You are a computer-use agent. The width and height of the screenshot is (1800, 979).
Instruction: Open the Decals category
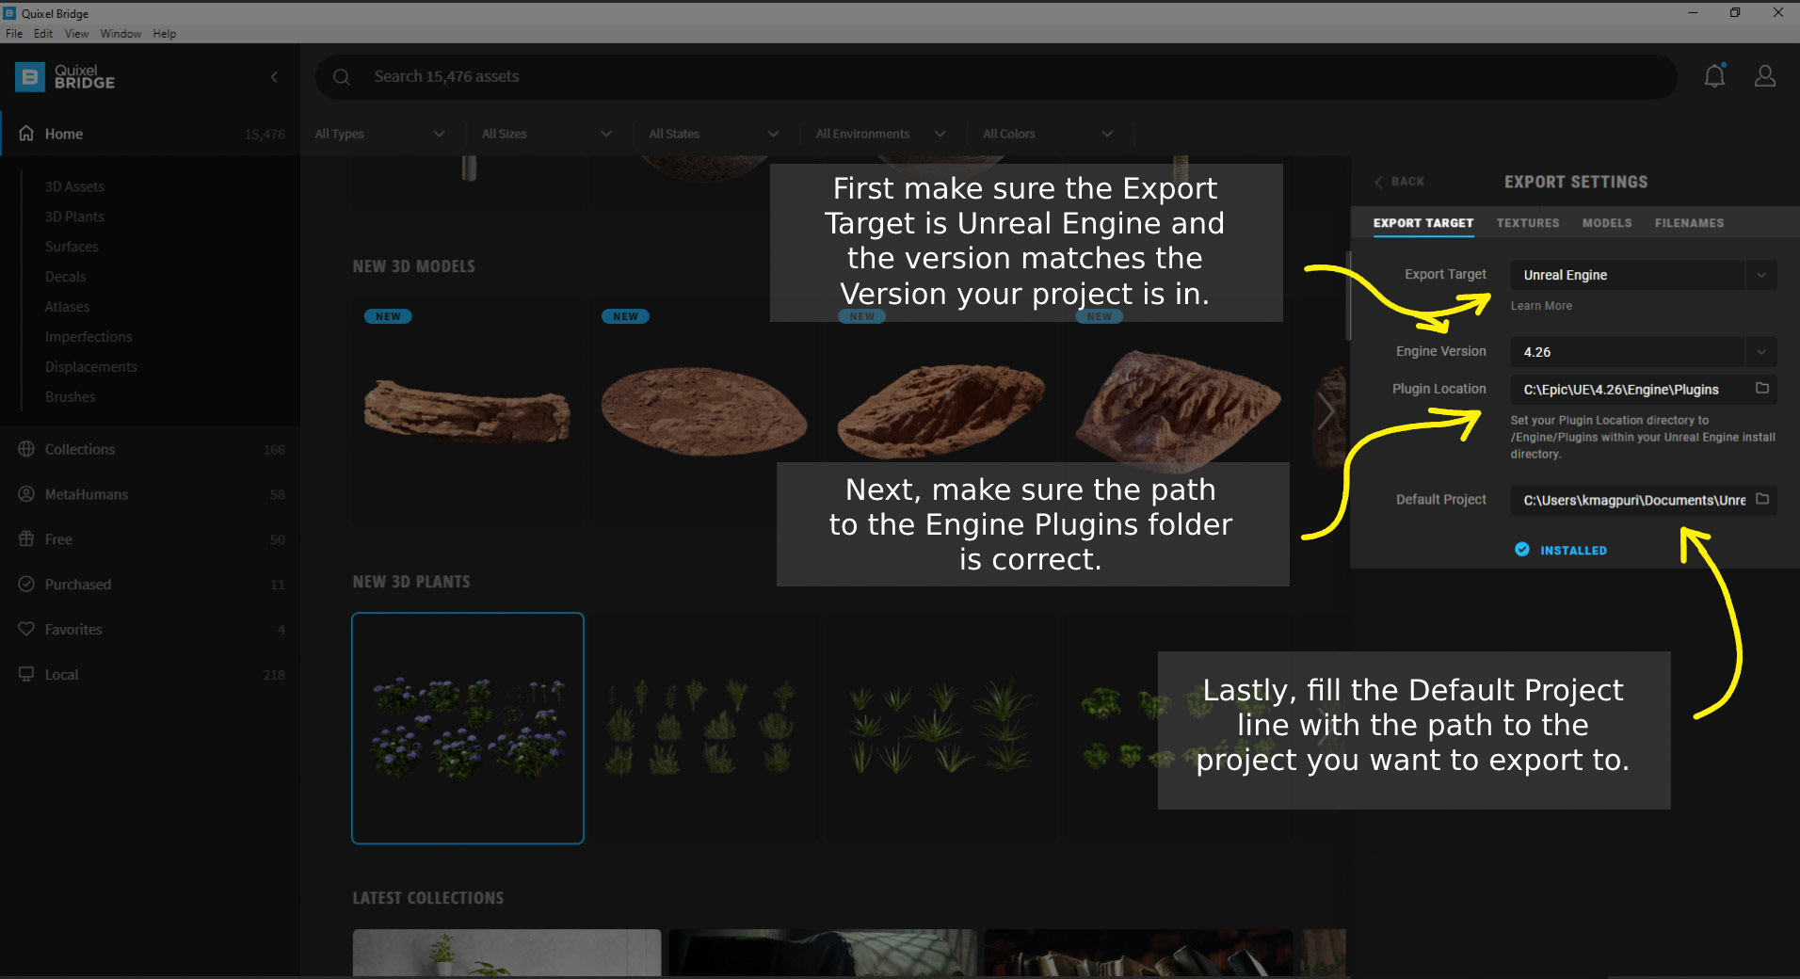[x=65, y=277]
